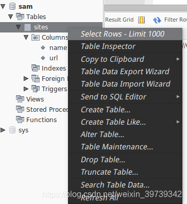Collapse the Tables tree node
This screenshot has height=204, width=187.
pos(11,17)
